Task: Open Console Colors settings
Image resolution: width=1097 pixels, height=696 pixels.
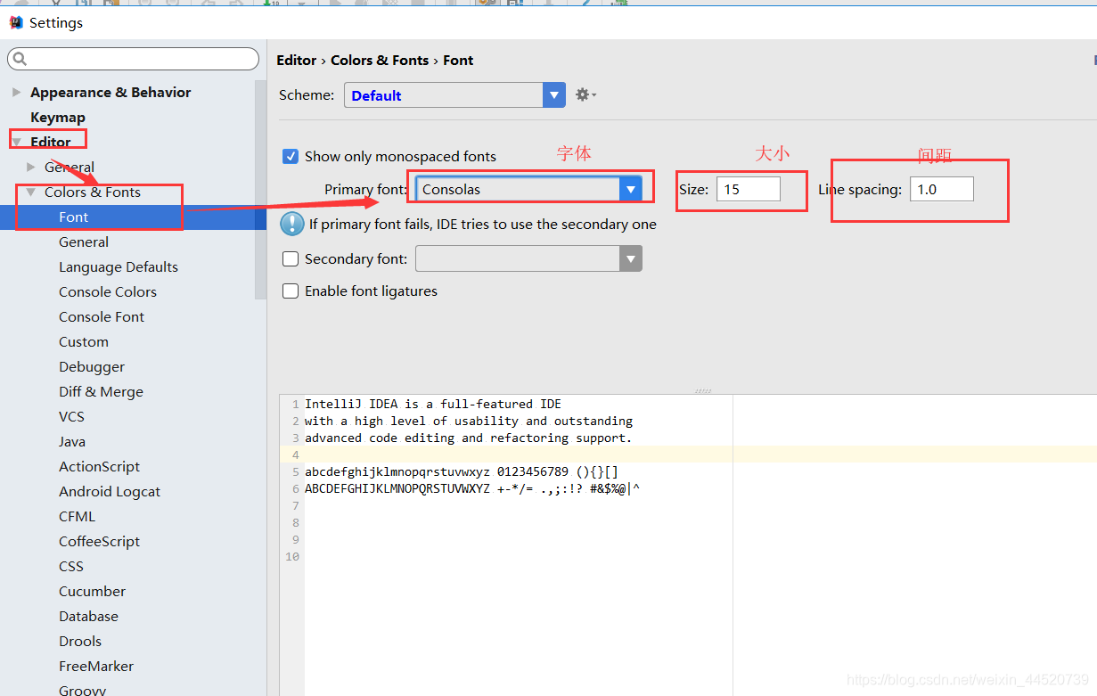Action: click(108, 291)
